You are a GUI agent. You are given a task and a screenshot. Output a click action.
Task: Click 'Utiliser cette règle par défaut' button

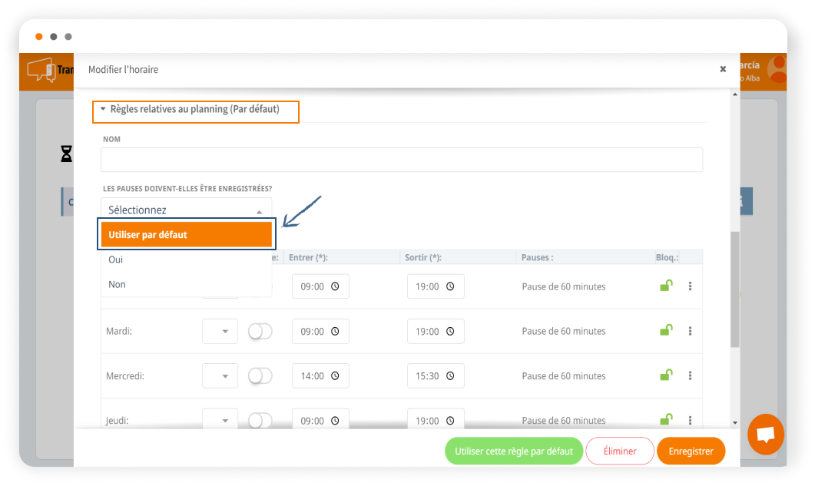click(513, 451)
